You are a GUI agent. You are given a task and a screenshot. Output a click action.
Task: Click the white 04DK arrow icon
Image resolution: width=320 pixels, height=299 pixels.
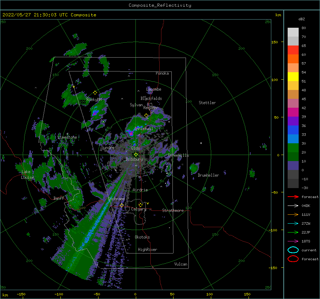click(293, 206)
